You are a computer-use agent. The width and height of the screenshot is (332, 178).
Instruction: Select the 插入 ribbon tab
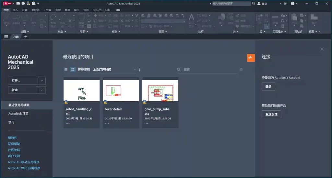point(16,10)
